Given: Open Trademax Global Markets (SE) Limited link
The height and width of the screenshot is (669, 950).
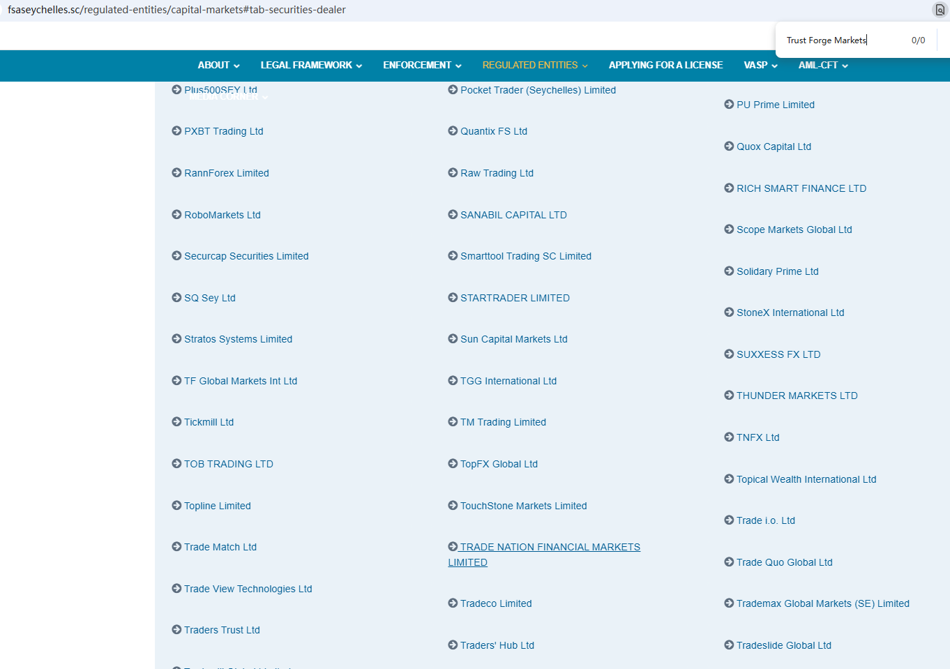Looking at the screenshot, I should (823, 603).
